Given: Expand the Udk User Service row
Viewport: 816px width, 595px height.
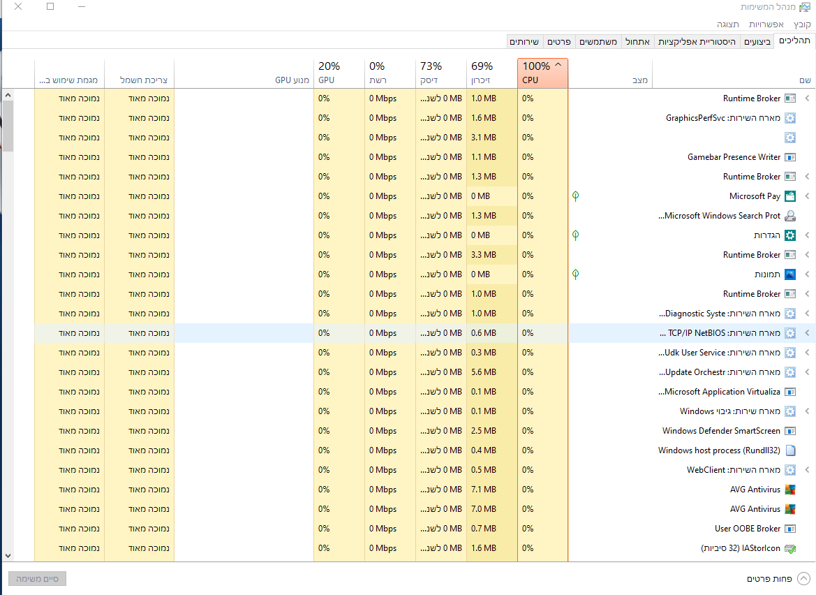Looking at the screenshot, I should 807,353.
